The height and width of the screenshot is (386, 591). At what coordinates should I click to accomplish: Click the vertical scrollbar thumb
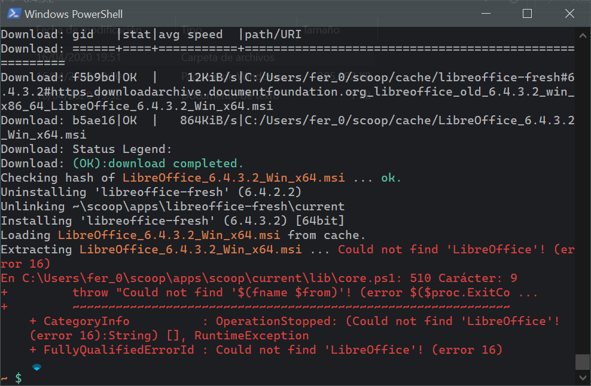pyautogui.click(x=583, y=362)
